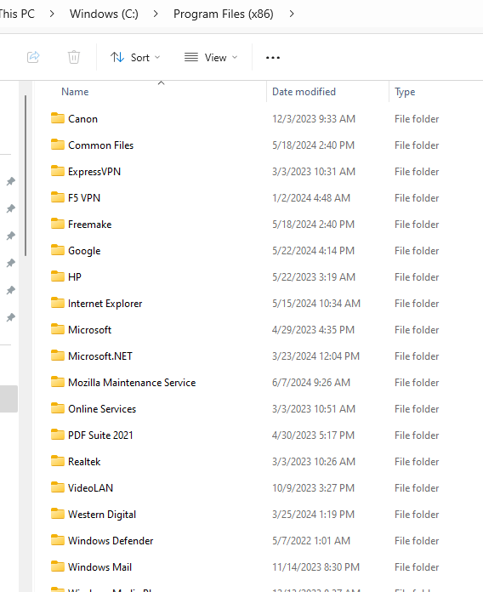This screenshot has height=592, width=483.
Task: Select the F5 VPN folder icon
Action: (58, 197)
